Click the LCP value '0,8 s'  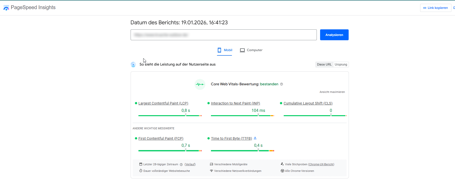click(x=186, y=110)
